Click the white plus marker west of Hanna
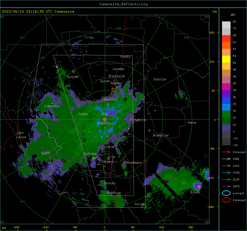Screen dimensions: 247x231 tap(155, 110)
